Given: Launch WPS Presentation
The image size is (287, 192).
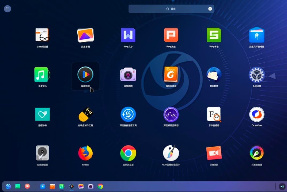Looking at the screenshot, I should tap(171, 35).
